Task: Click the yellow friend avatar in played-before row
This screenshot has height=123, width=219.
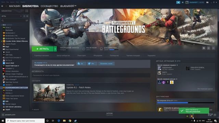Action: click(172, 82)
